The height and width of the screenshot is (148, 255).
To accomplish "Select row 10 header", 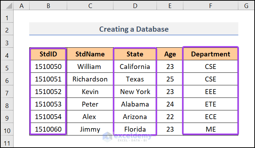I will tap(7, 129).
